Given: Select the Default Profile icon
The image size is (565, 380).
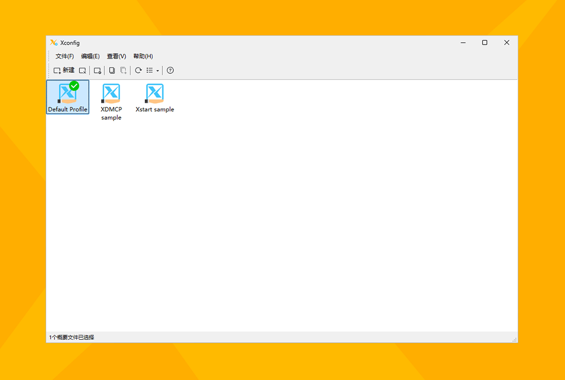Looking at the screenshot, I should coord(68,97).
